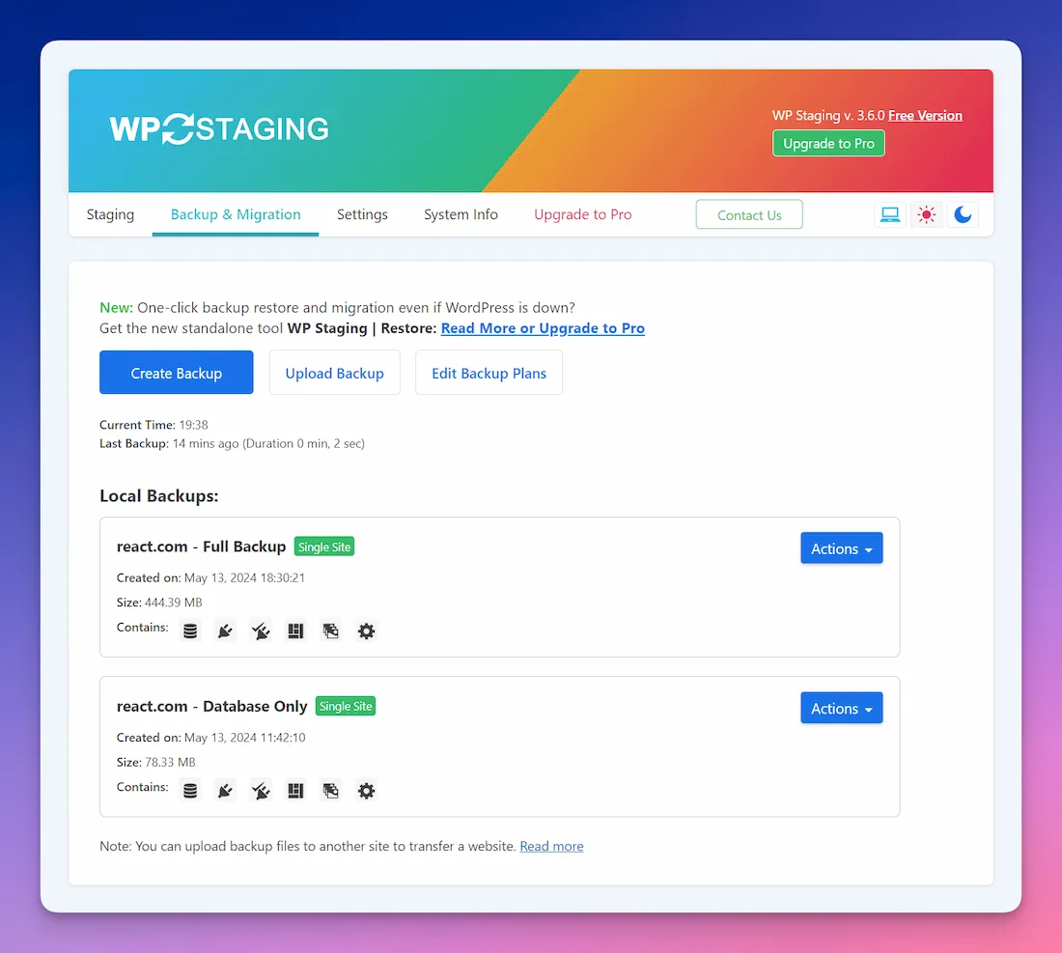Open Actions dropdown for Database Only backup
The height and width of the screenshot is (953, 1062).
[x=841, y=709]
